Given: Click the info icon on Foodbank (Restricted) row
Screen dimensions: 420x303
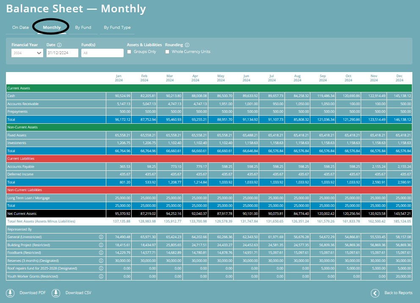Looking at the screenshot, I should coord(101,253).
